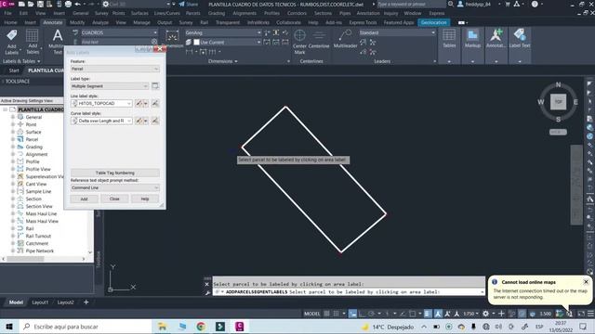Toggle polar tracking in status bar

[x=372, y=314]
